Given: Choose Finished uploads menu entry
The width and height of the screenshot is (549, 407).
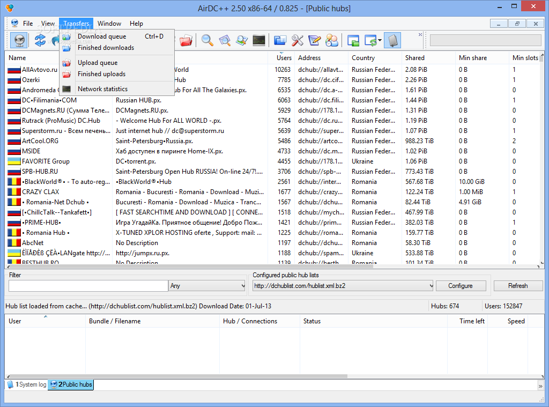Looking at the screenshot, I should (117, 74).
